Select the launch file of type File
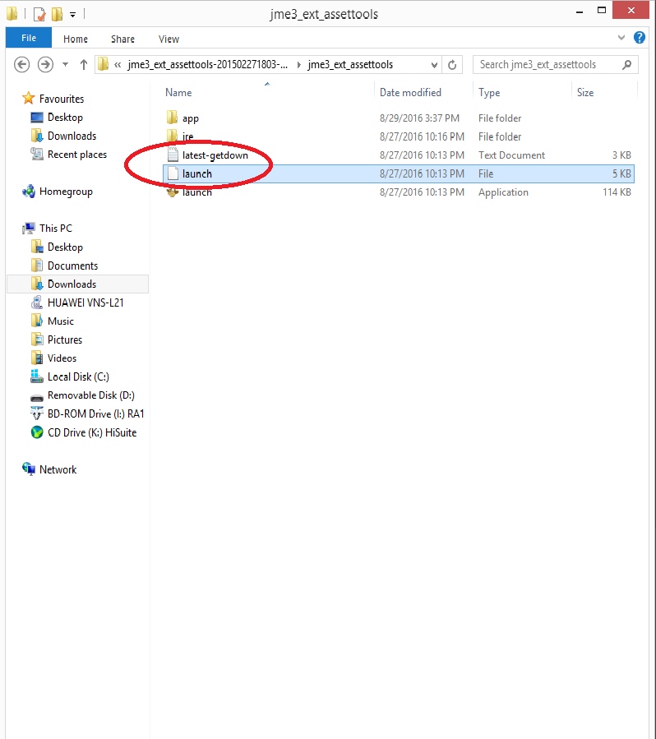The height and width of the screenshot is (739, 656). point(398,174)
